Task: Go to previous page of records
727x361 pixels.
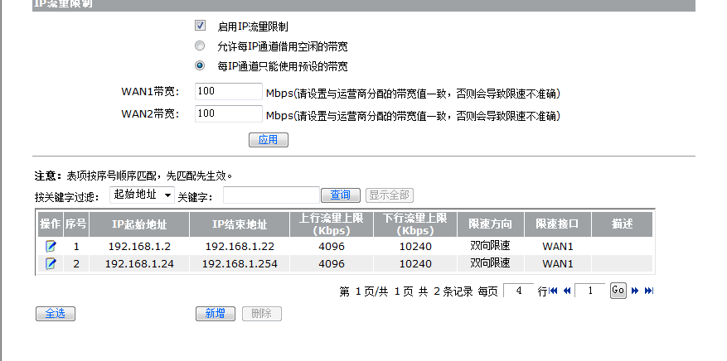Action: click(566, 291)
